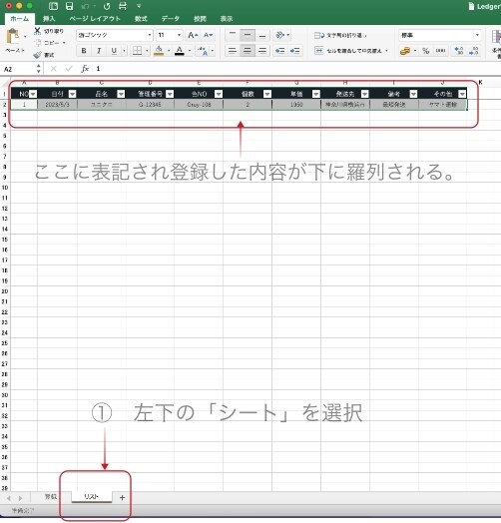This screenshot has height=523, width=501.
Task: Select the リスト sheet tab
Action: pos(92,497)
